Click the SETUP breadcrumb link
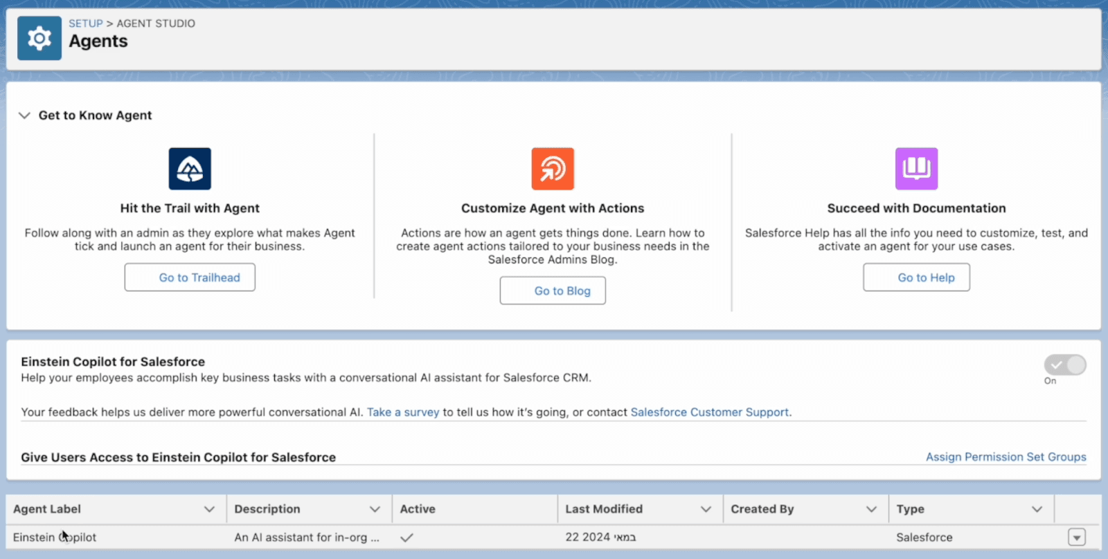 [85, 24]
